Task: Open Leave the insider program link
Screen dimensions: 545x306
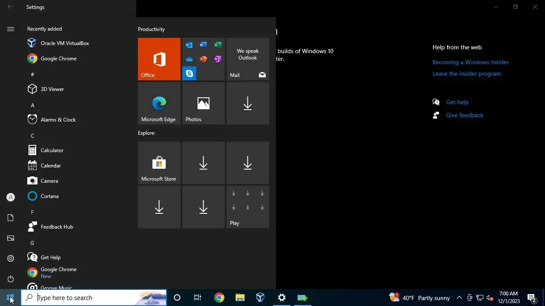Action: pos(467,74)
